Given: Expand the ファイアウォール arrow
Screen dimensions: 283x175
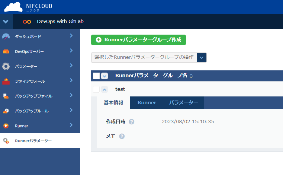Looking at the screenshot, I should [71, 80].
